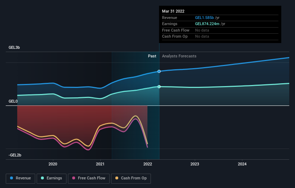The height and width of the screenshot is (188, 295).
Task: Click the GEL1.585b revenue value in tooltip
Action: click(204, 18)
